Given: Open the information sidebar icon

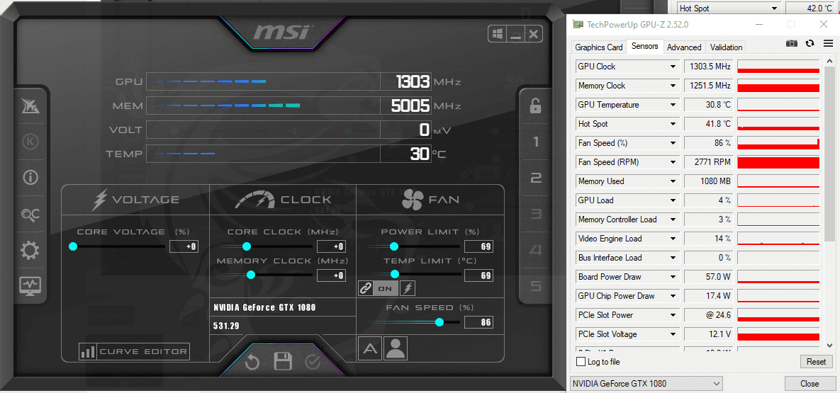Looking at the screenshot, I should click(x=30, y=178).
